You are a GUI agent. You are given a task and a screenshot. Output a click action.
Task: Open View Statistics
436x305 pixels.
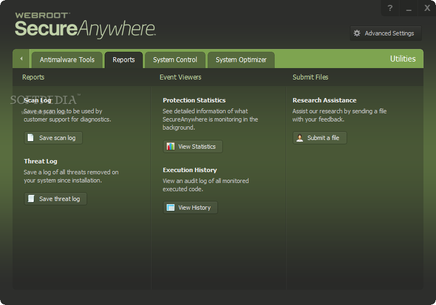pyautogui.click(x=193, y=147)
